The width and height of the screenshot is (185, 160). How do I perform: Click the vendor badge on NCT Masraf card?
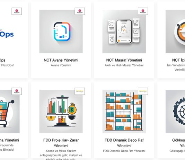tap(143, 11)
